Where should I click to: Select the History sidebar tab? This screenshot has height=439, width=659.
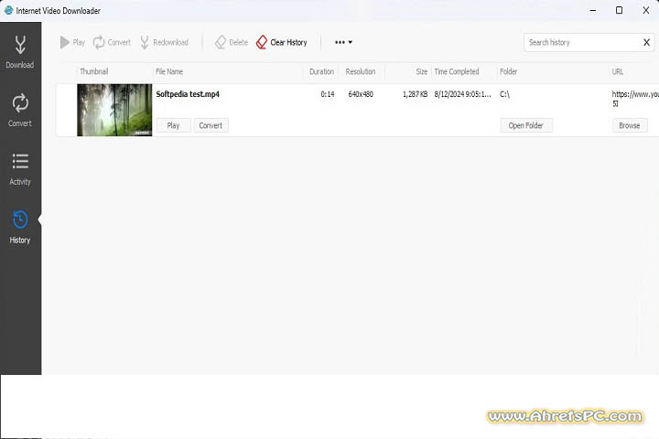(x=20, y=227)
